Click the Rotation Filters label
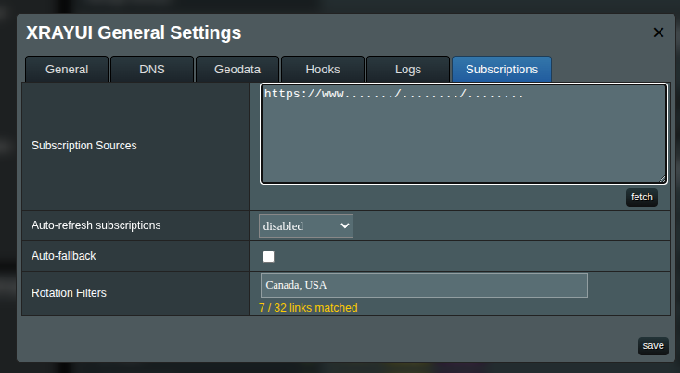Screen dimensions: 680x373 [69, 293]
